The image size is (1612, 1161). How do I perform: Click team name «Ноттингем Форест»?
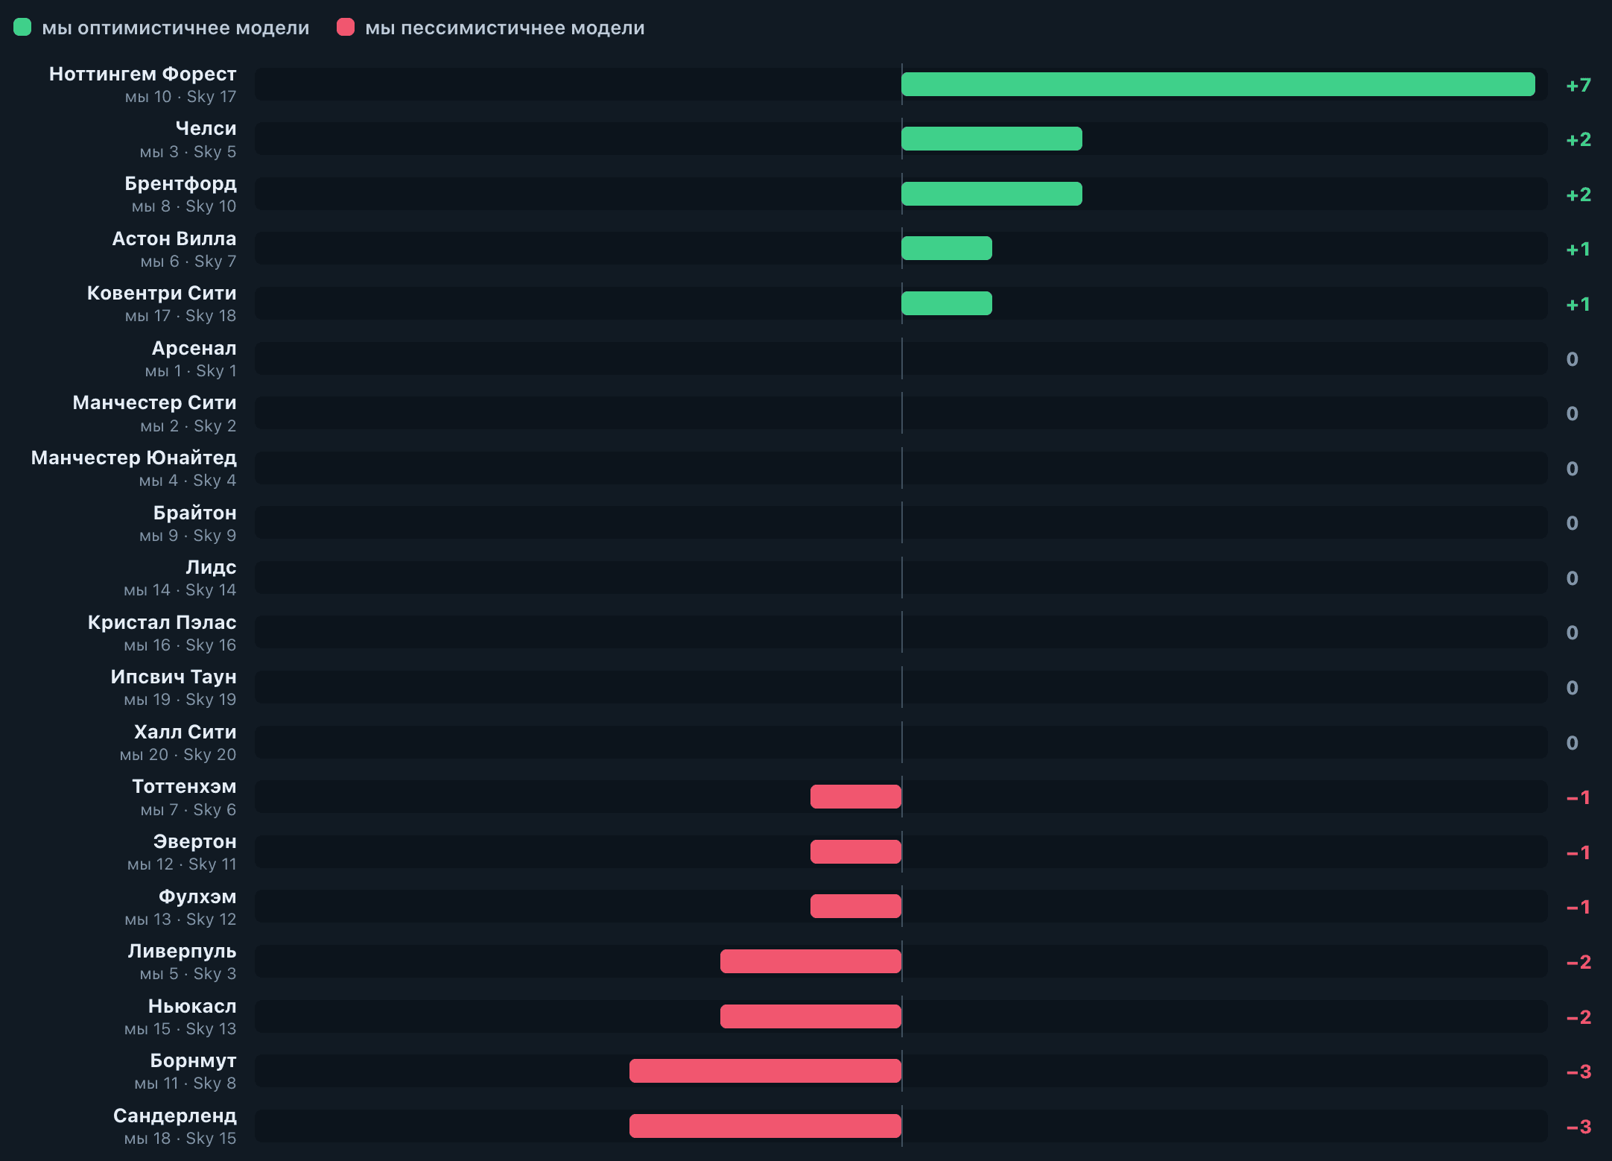pos(143,74)
